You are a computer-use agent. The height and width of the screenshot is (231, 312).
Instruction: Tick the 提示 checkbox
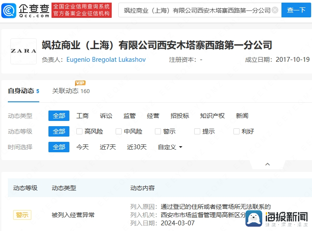197,131
